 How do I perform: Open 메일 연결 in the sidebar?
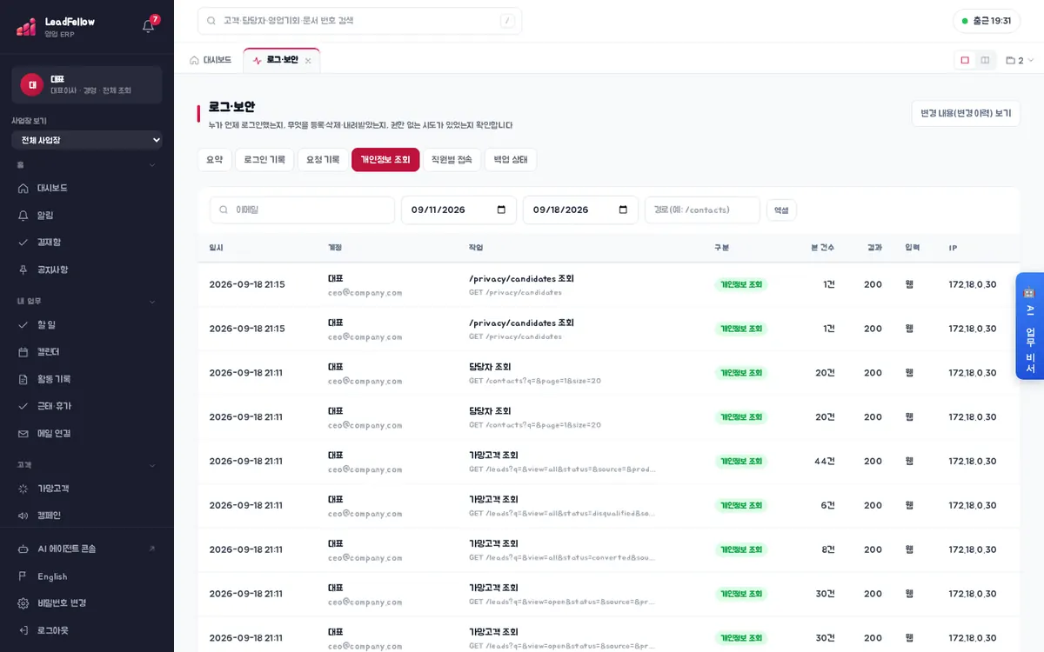87,433
